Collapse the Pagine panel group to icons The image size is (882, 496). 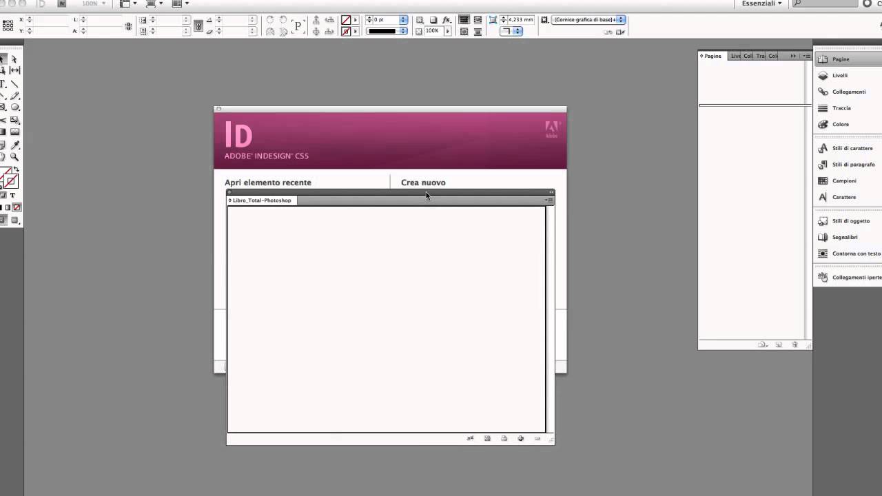(x=793, y=56)
